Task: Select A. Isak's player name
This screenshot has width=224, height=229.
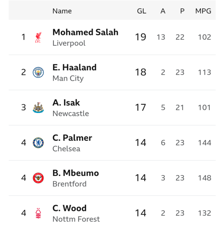Action: point(66,103)
